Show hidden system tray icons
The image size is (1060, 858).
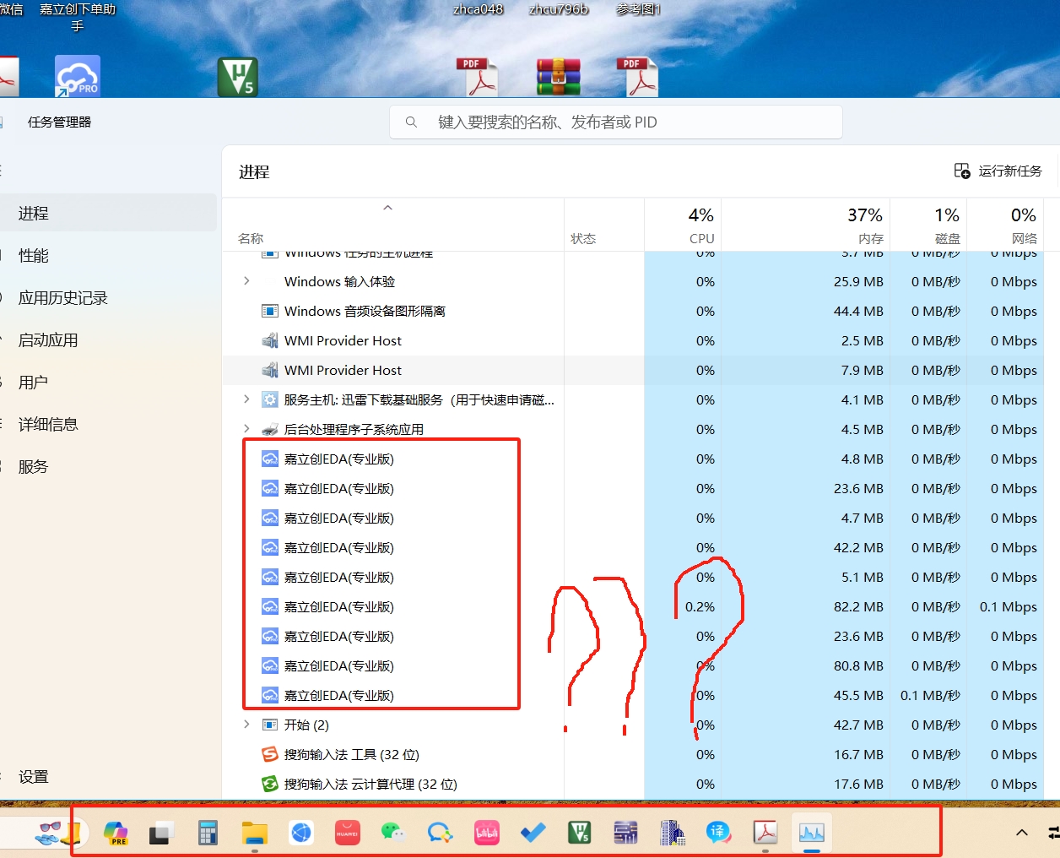coord(1021,833)
